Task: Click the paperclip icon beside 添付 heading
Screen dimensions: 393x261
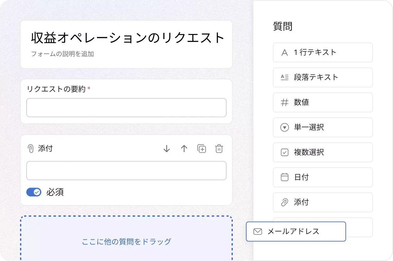Action: (31, 149)
